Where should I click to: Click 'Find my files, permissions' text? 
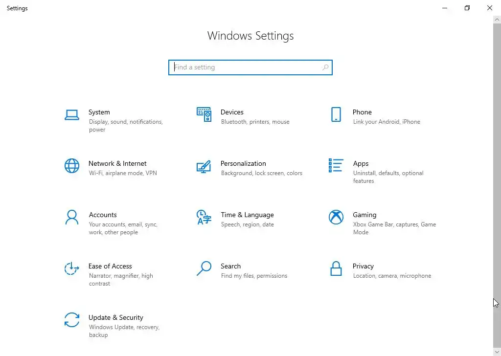[x=254, y=276]
